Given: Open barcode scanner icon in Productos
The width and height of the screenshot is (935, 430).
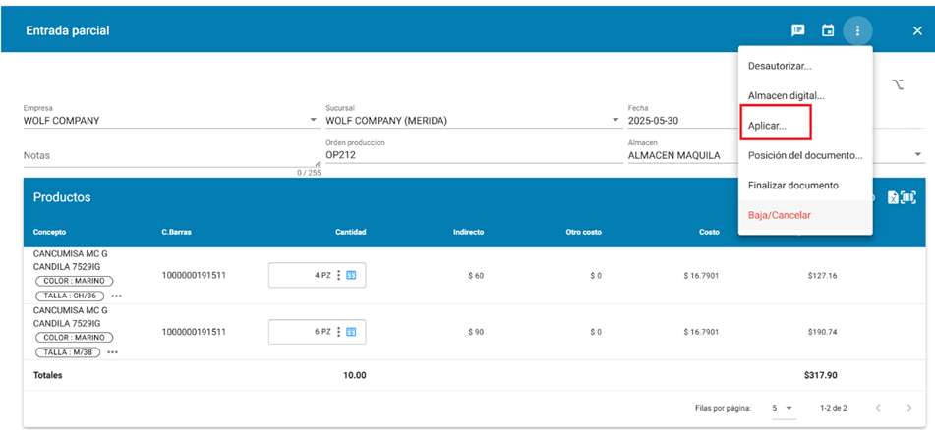Looking at the screenshot, I should (x=908, y=197).
